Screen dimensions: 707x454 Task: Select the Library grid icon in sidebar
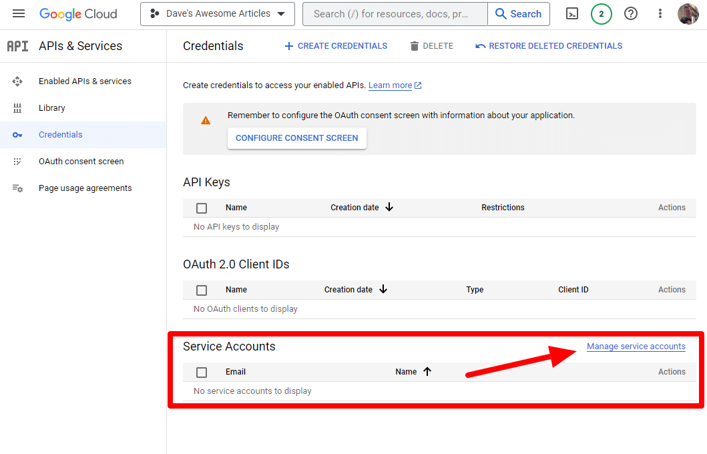coord(17,107)
